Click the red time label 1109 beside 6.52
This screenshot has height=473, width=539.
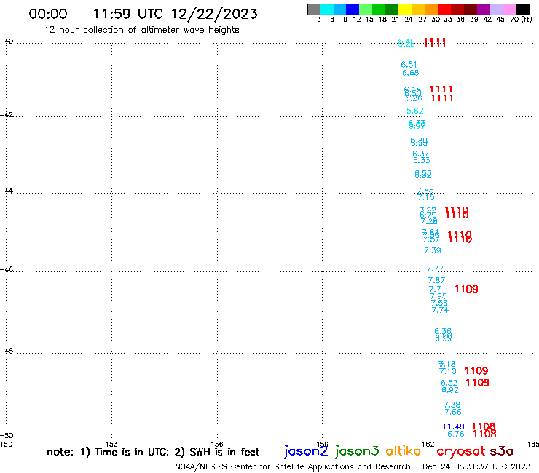(478, 382)
